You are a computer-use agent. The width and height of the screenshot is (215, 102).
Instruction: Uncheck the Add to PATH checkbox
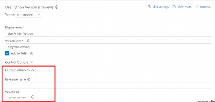tap(7, 53)
